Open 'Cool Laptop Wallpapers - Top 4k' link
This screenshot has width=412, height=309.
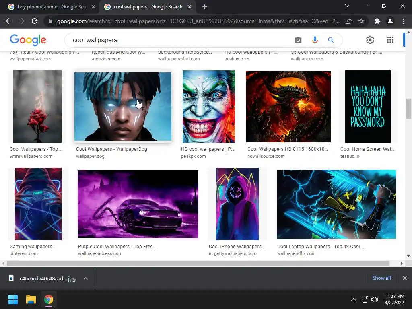[x=321, y=247]
